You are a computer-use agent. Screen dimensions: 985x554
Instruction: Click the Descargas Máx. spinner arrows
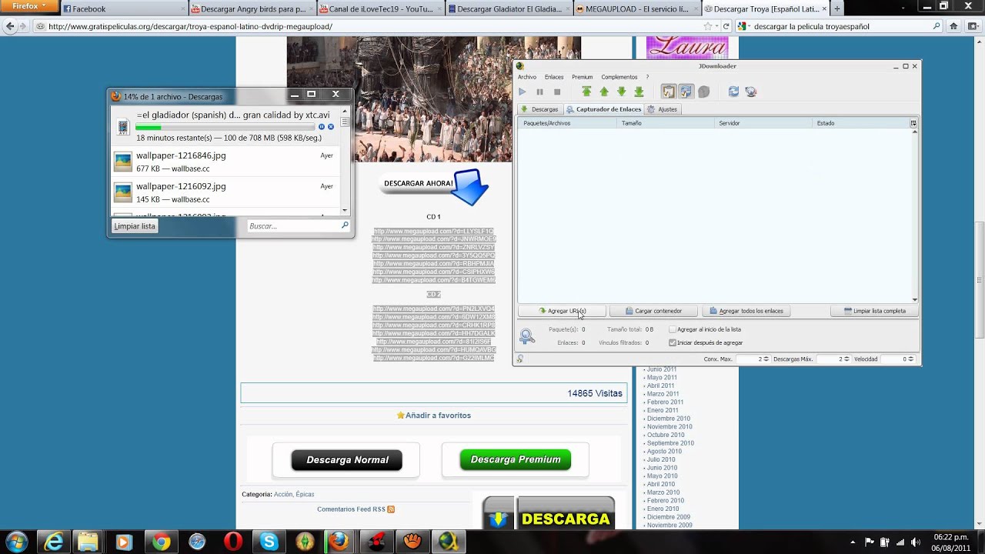[x=848, y=359]
